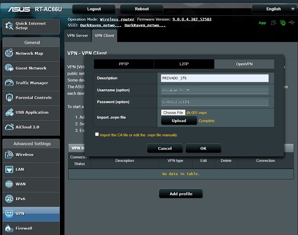Switch to the VPN Client tab
Screen dimensions: 298x235
point(104,36)
